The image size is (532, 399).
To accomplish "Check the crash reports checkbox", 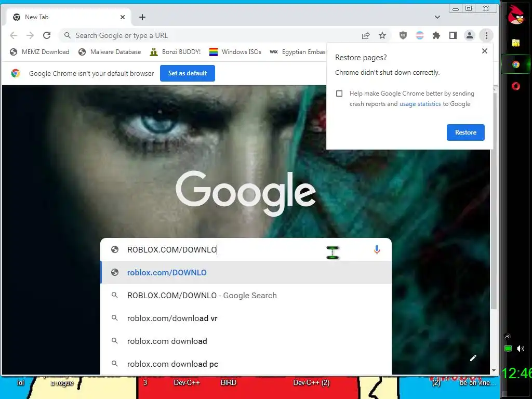I will 339,94.
